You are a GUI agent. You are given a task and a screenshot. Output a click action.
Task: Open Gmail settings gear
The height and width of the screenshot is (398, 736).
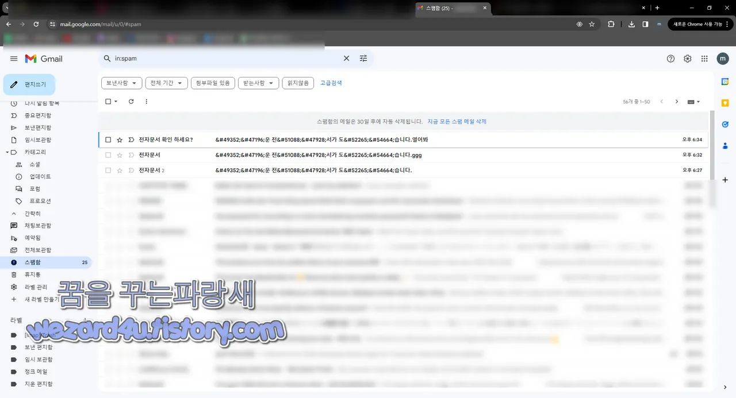coord(688,59)
